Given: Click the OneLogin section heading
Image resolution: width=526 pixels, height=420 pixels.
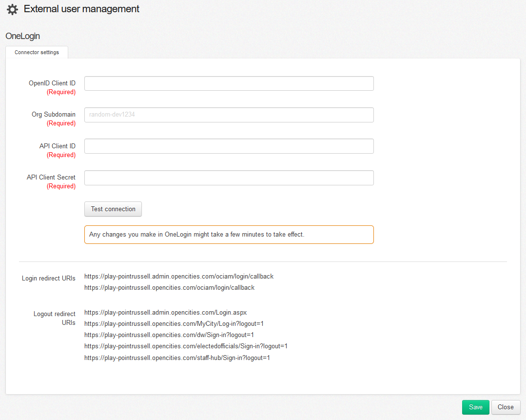Looking at the screenshot, I should (22, 36).
